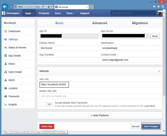Click the Learn More link
Screen dimensions: 167x136
tap(150, 106)
